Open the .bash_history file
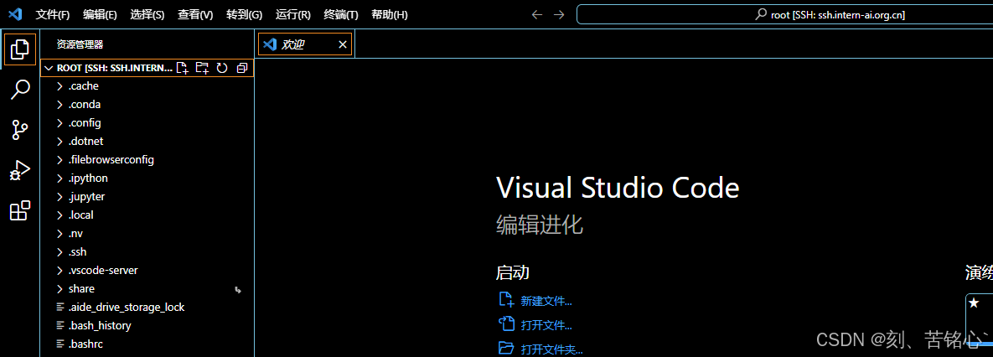The height and width of the screenshot is (357, 993). (147, 326)
